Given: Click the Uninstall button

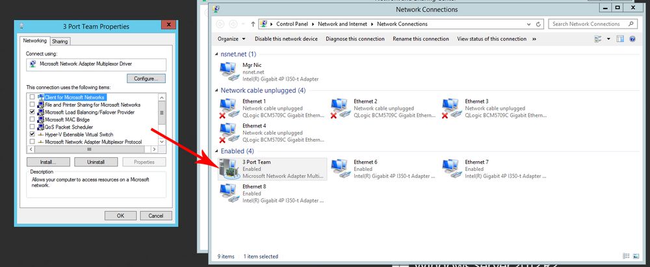Looking at the screenshot, I should [x=96, y=162].
